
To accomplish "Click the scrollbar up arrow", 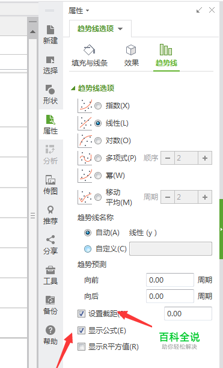I will tap(32, 31).
